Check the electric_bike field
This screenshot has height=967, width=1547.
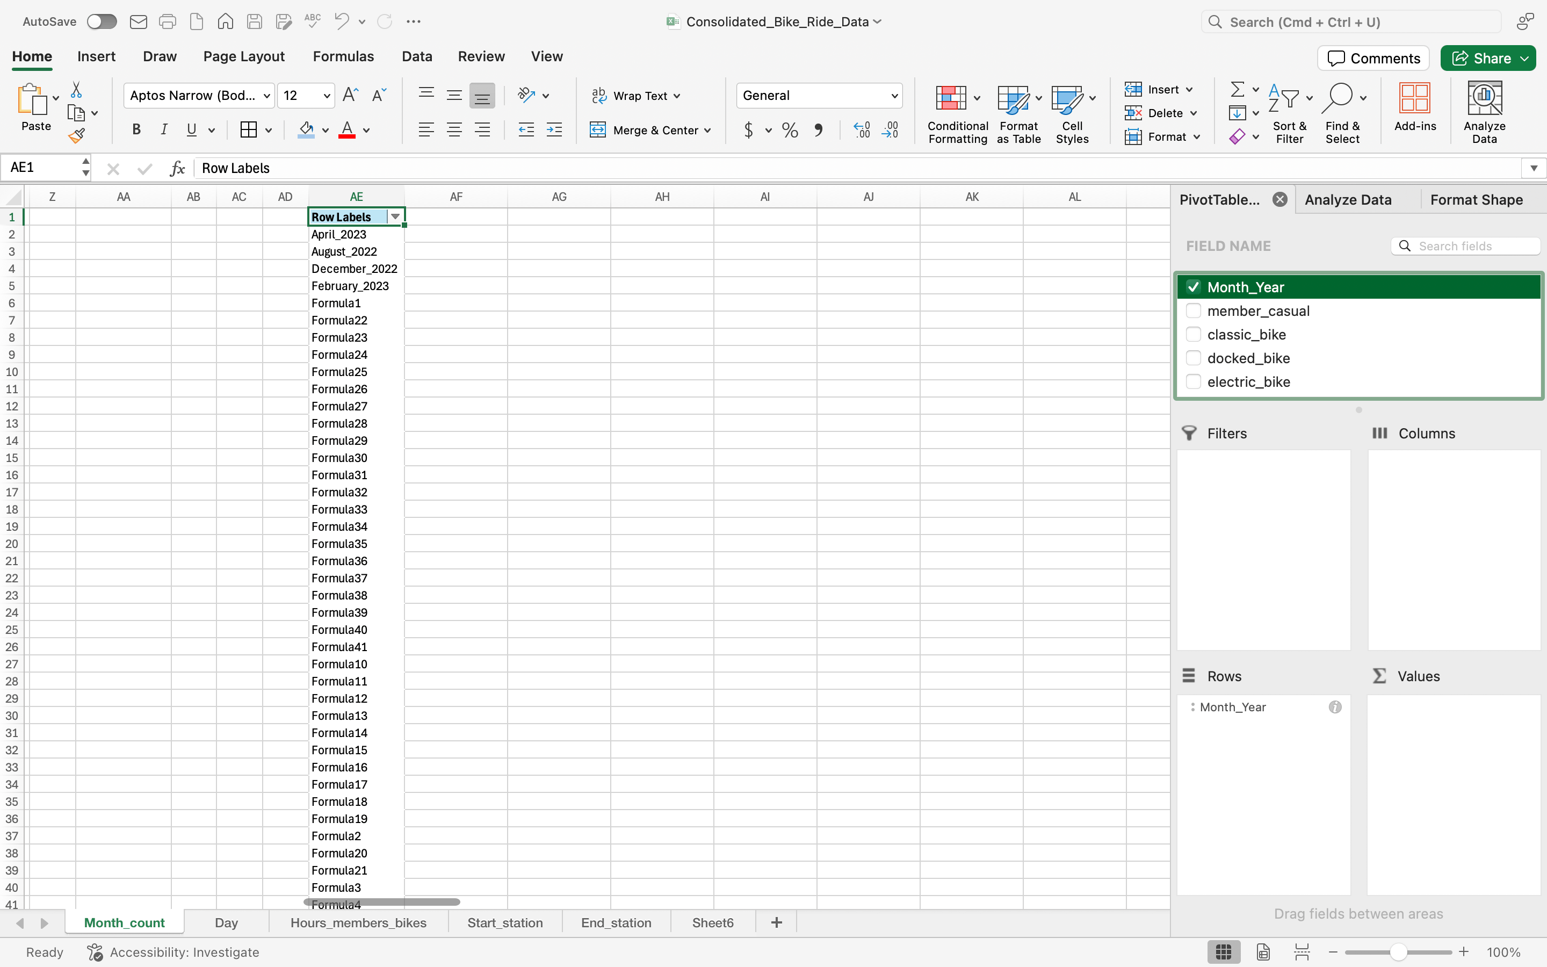(x=1193, y=382)
